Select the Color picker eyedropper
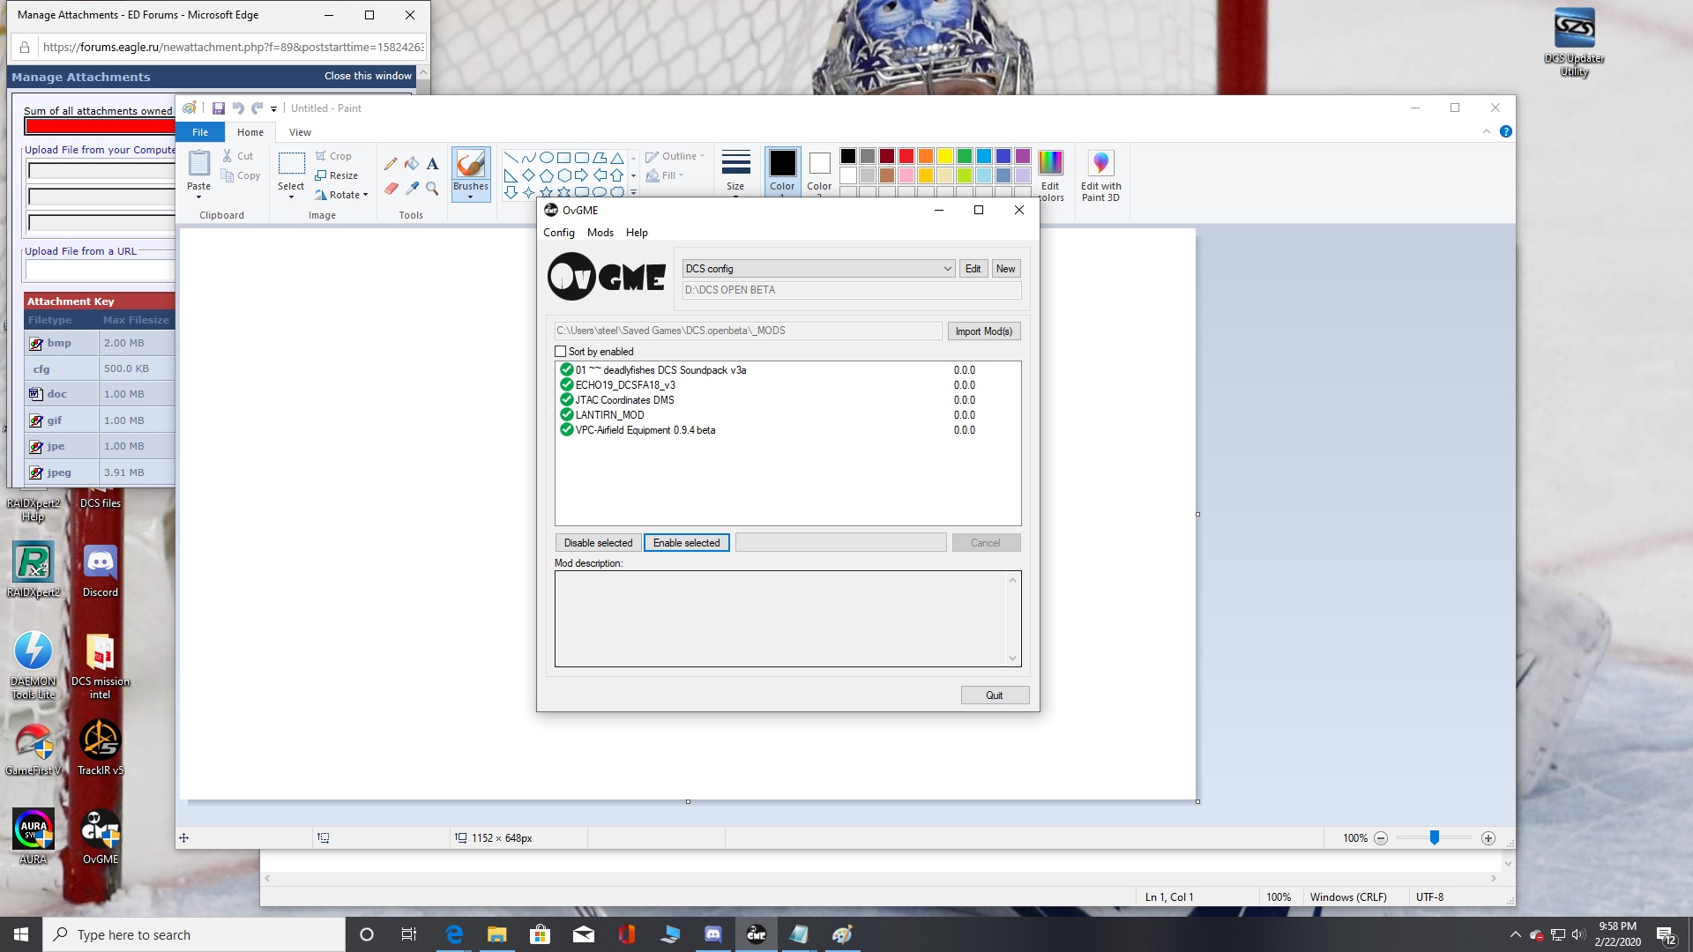The width and height of the screenshot is (1693, 952). [412, 188]
